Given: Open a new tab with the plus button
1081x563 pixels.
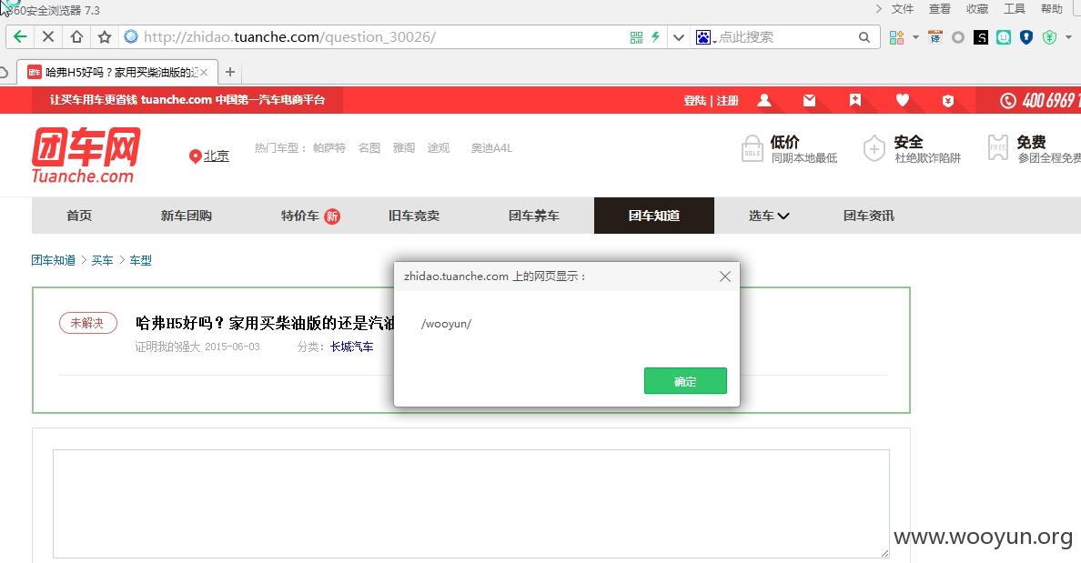Looking at the screenshot, I should point(230,72).
